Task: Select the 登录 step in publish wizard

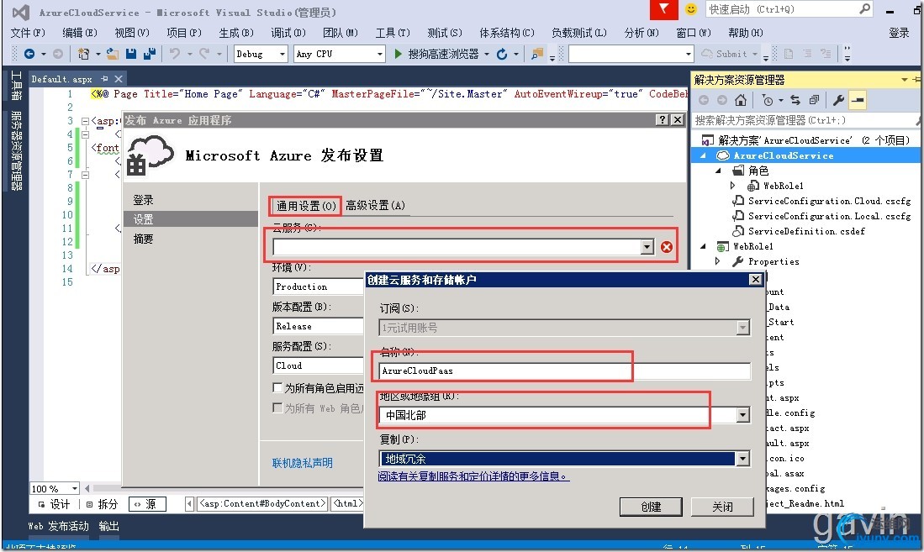Action: coord(143,200)
